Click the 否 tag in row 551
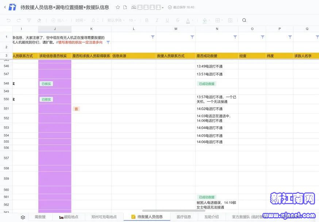Viewport: 319px width, 222px height. 76,109
